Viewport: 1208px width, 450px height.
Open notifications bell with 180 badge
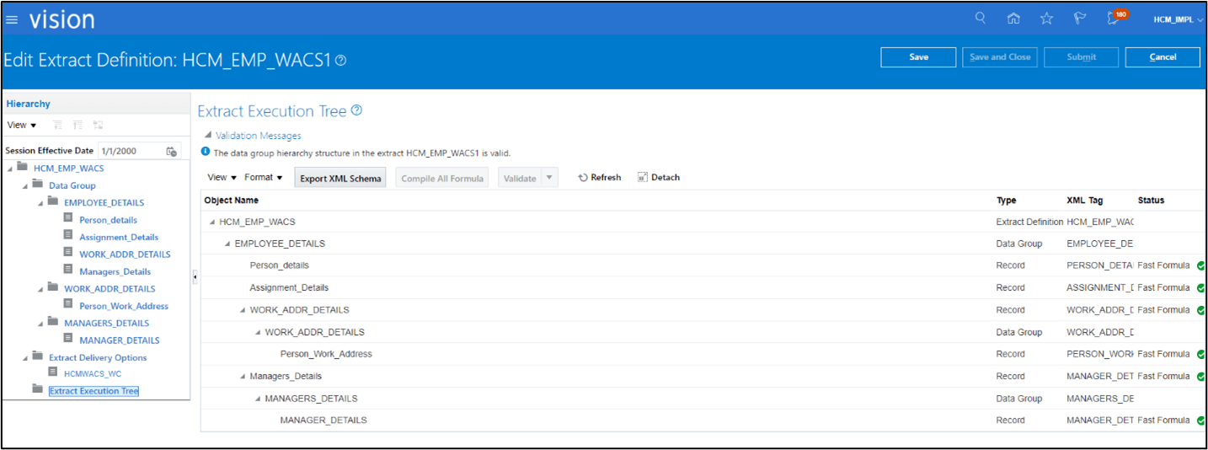pos(1115,18)
